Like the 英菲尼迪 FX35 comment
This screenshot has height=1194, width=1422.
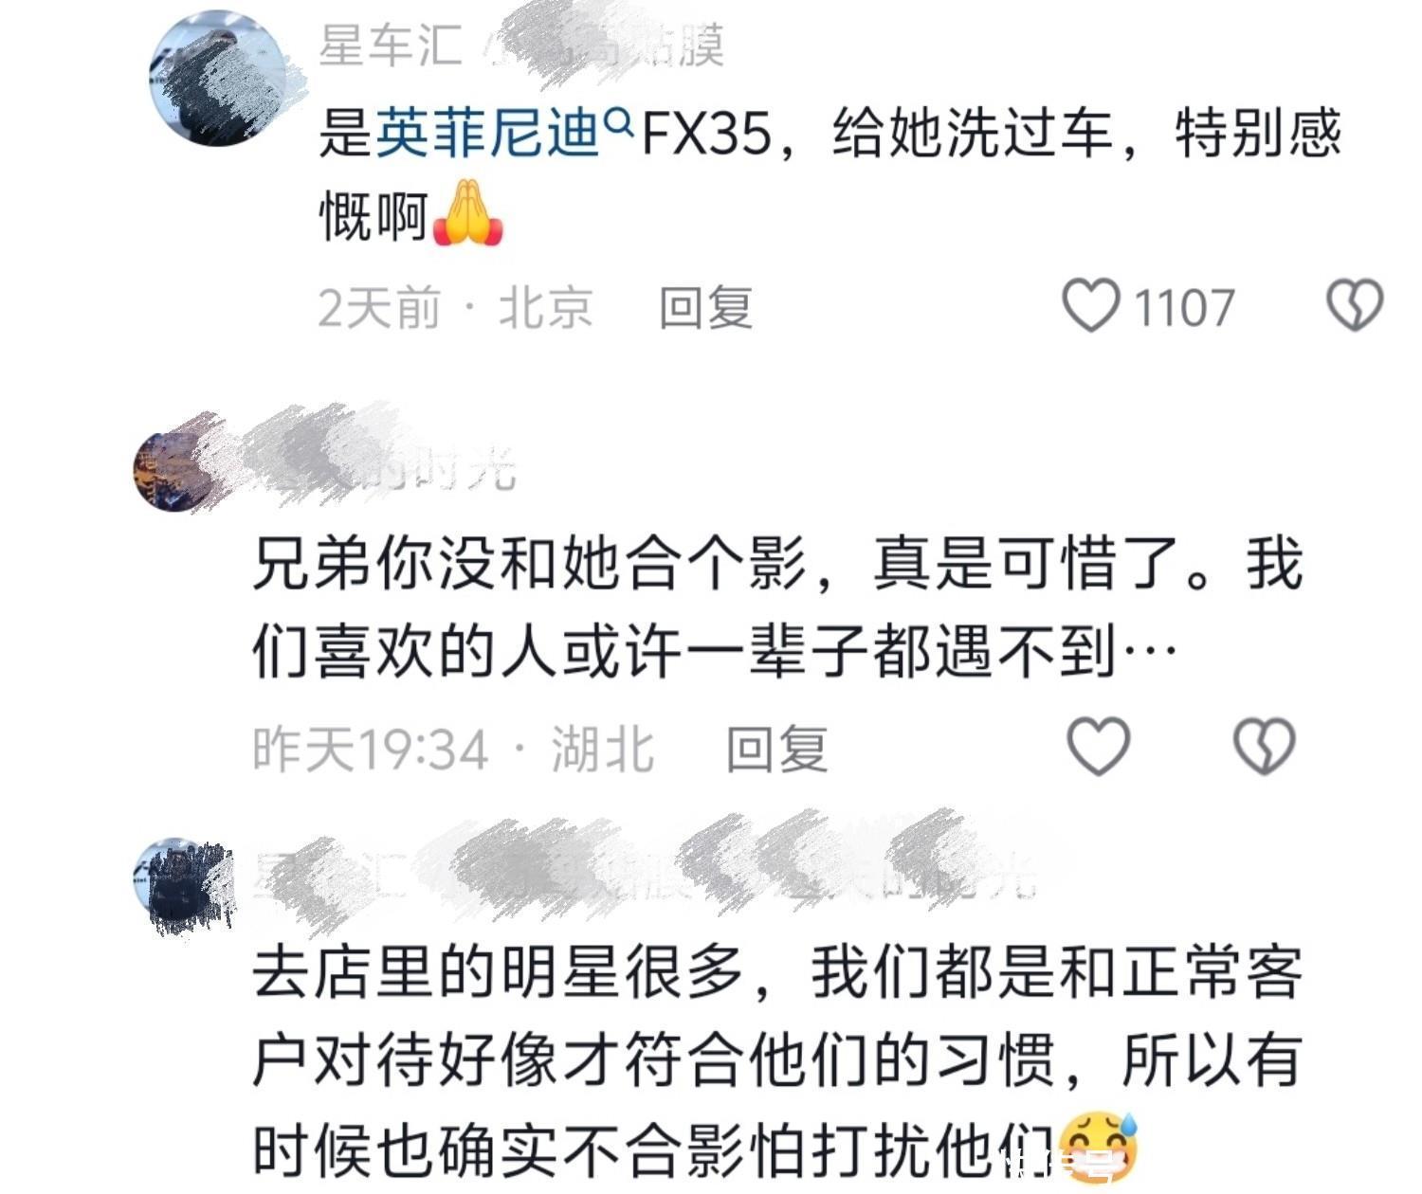[x=1090, y=306]
